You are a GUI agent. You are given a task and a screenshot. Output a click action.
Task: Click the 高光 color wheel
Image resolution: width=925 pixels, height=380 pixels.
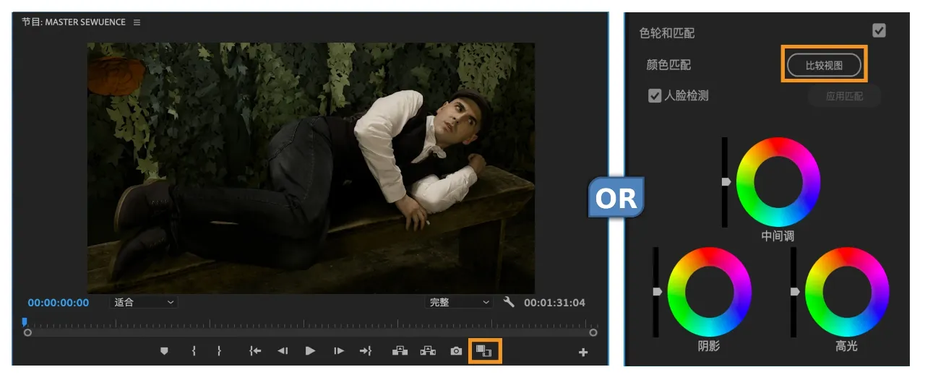pyautogui.click(x=847, y=292)
